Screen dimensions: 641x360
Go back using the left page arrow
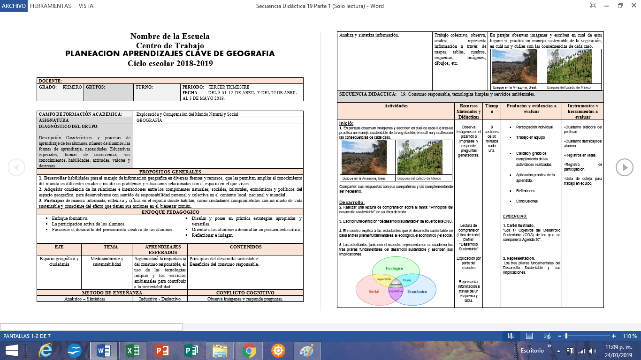pyautogui.click(x=16, y=167)
